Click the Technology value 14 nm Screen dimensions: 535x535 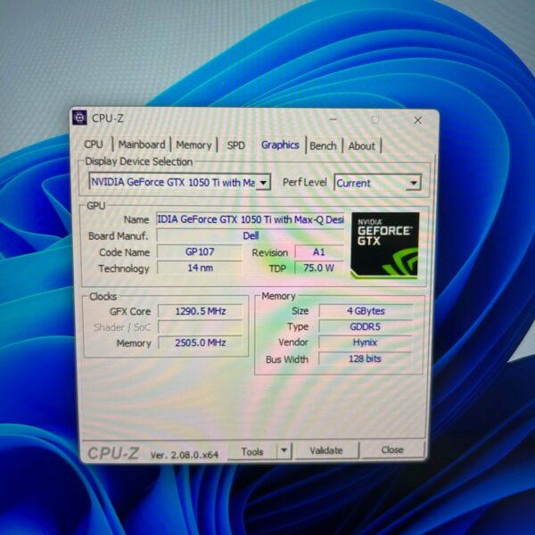coord(200,267)
